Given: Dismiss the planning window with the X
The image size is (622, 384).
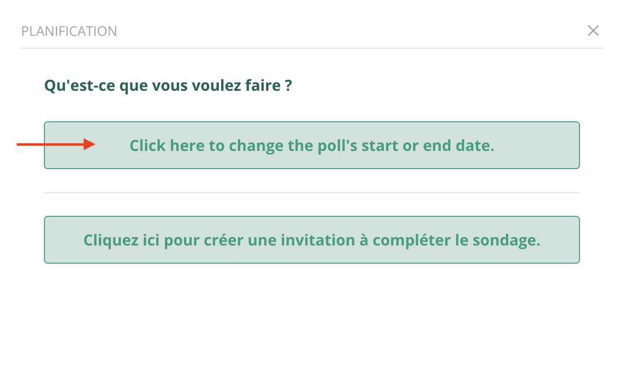Looking at the screenshot, I should pyautogui.click(x=593, y=31).
